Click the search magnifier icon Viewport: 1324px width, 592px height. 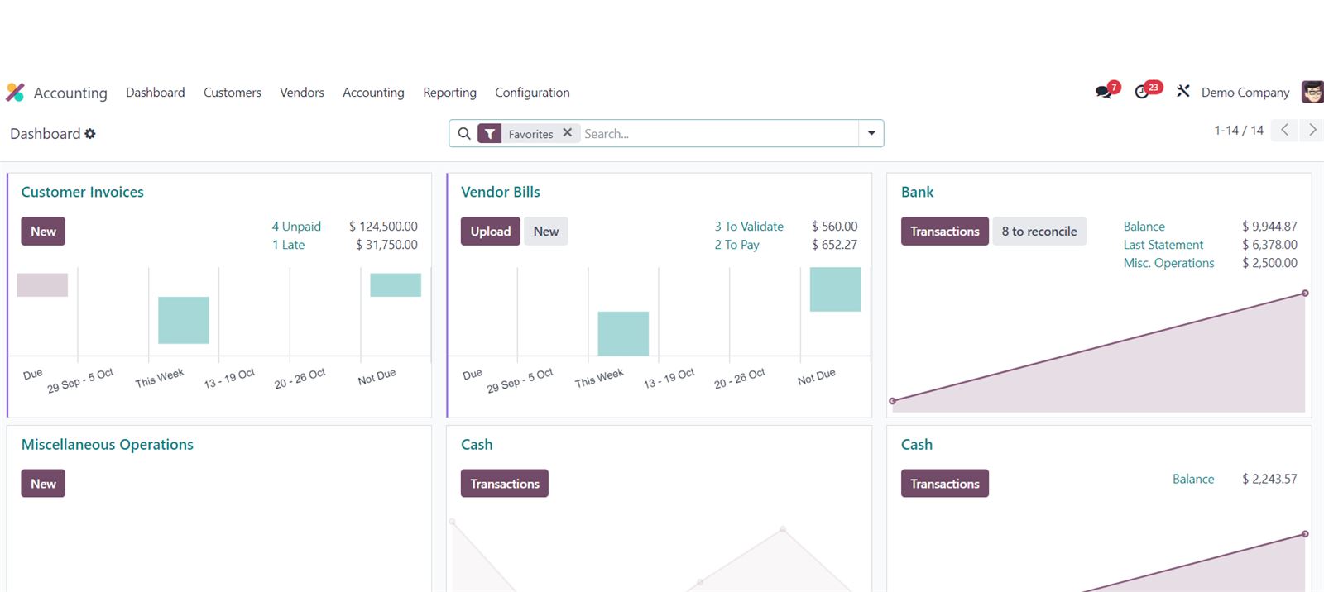[464, 134]
